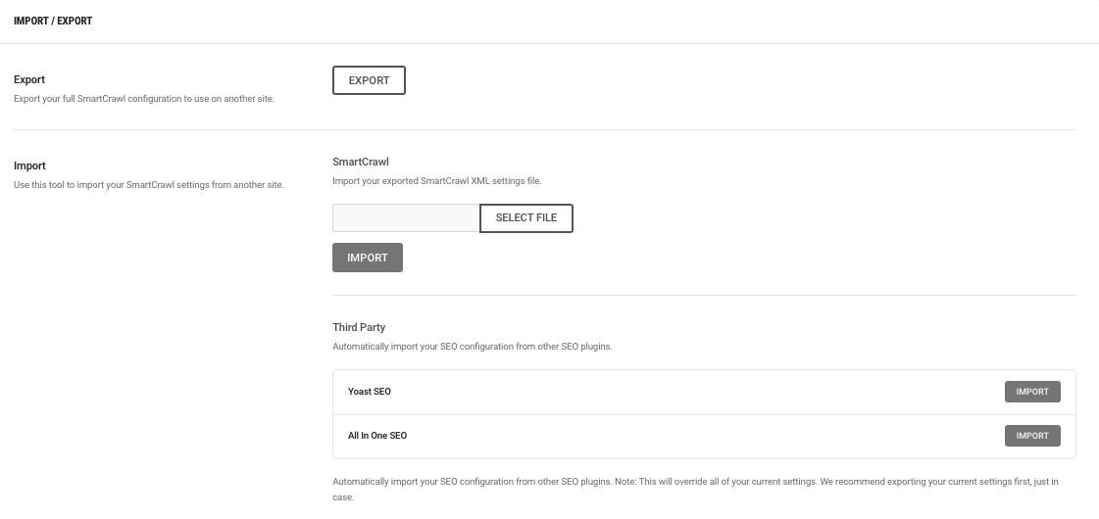Image resolution: width=1099 pixels, height=519 pixels.
Task: Click the Yoast SEO plugin name text
Action: (x=370, y=392)
